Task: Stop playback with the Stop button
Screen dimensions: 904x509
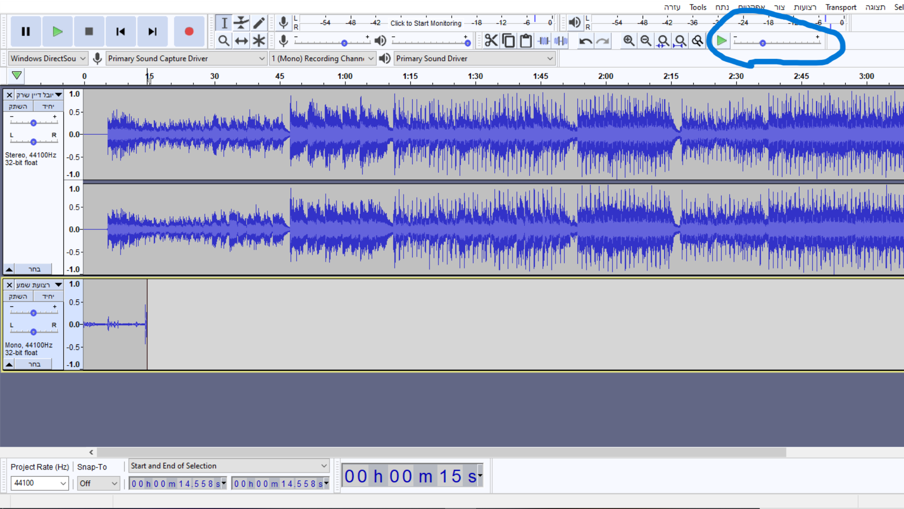Action: pos(89,31)
